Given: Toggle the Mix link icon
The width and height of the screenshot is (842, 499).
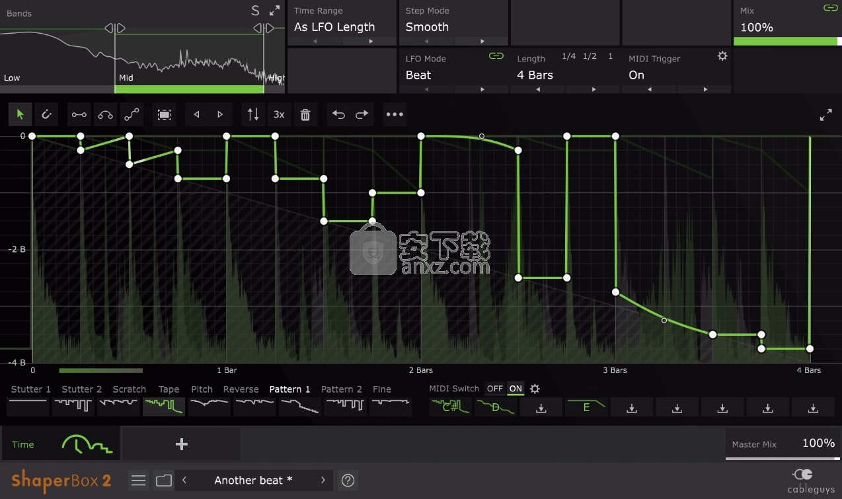Looking at the screenshot, I should tap(830, 8).
